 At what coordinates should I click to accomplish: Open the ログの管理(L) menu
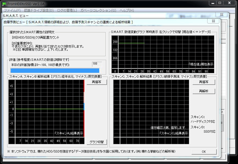click(67, 10)
